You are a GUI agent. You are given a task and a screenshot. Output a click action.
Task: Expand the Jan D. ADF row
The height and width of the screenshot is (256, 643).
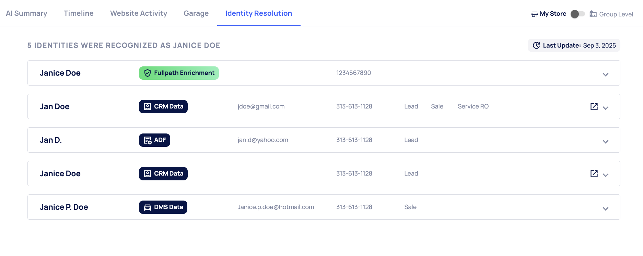[606, 142]
